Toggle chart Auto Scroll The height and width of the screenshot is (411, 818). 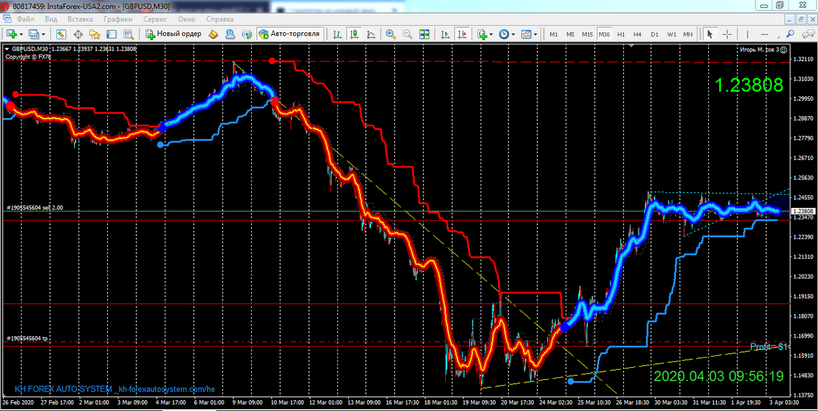(x=446, y=34)
